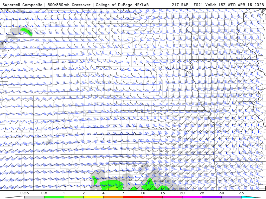This screenshot has height=199, width=266.
Task: Click "College of DuPage NEXLAB" credit text
Action: tap(122, 5)
